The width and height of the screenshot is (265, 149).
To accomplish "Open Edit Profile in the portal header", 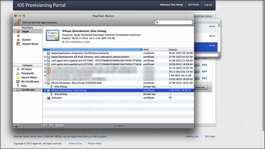I will (194, 5).
